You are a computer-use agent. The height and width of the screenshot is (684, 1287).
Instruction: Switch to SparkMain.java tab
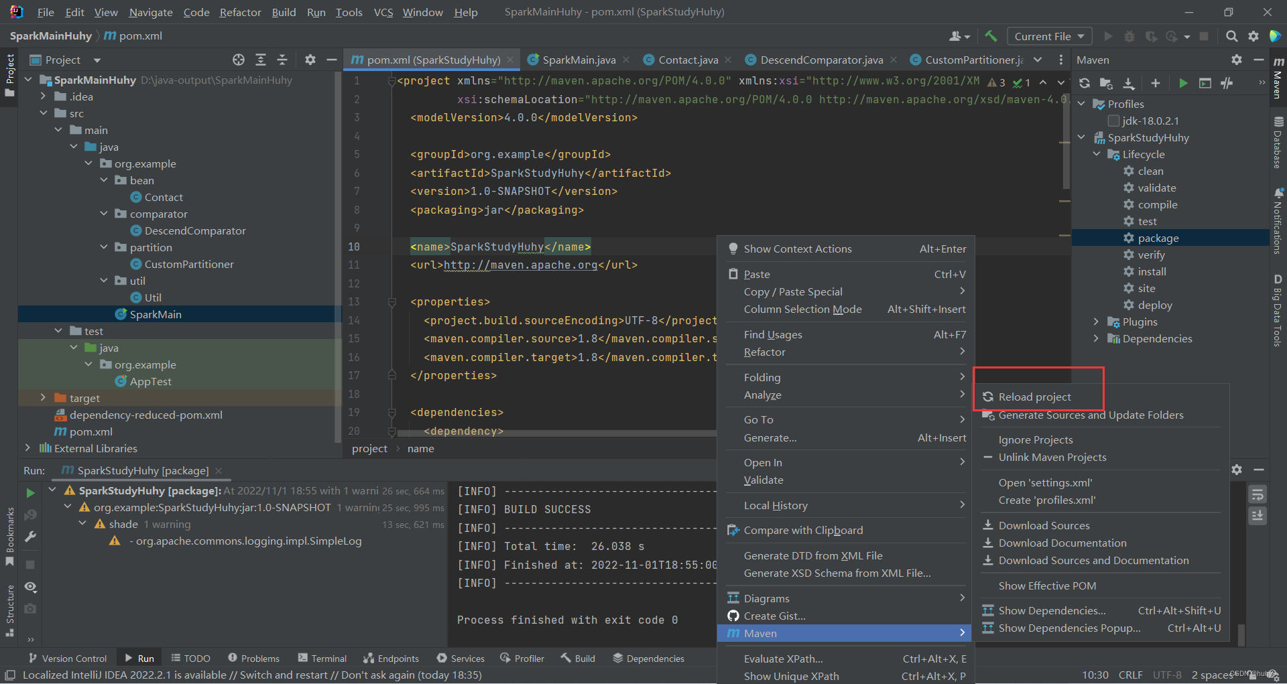coord(578,60)
